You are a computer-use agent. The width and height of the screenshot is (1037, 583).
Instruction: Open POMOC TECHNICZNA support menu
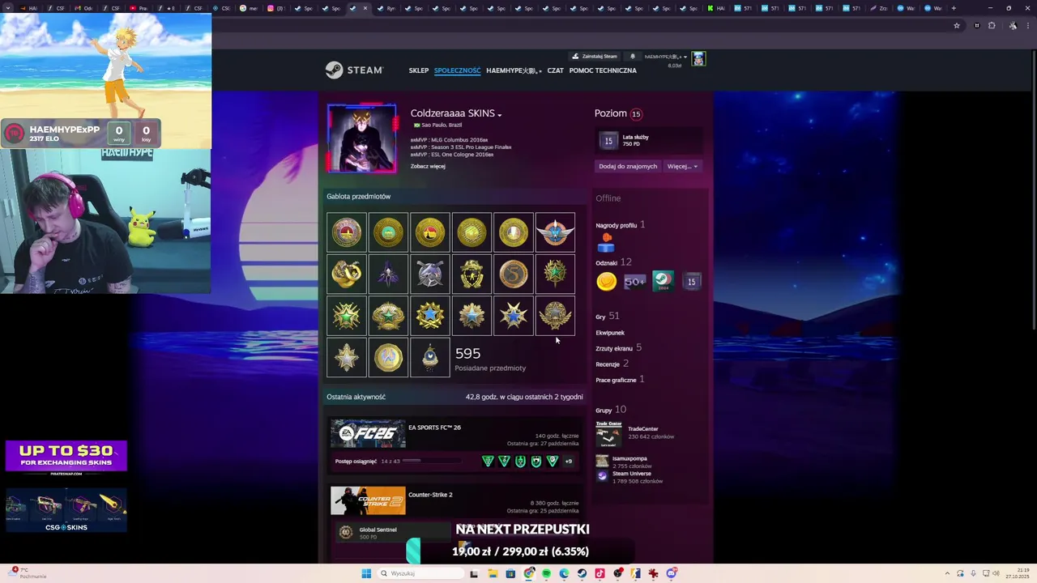tap(603, 70)
